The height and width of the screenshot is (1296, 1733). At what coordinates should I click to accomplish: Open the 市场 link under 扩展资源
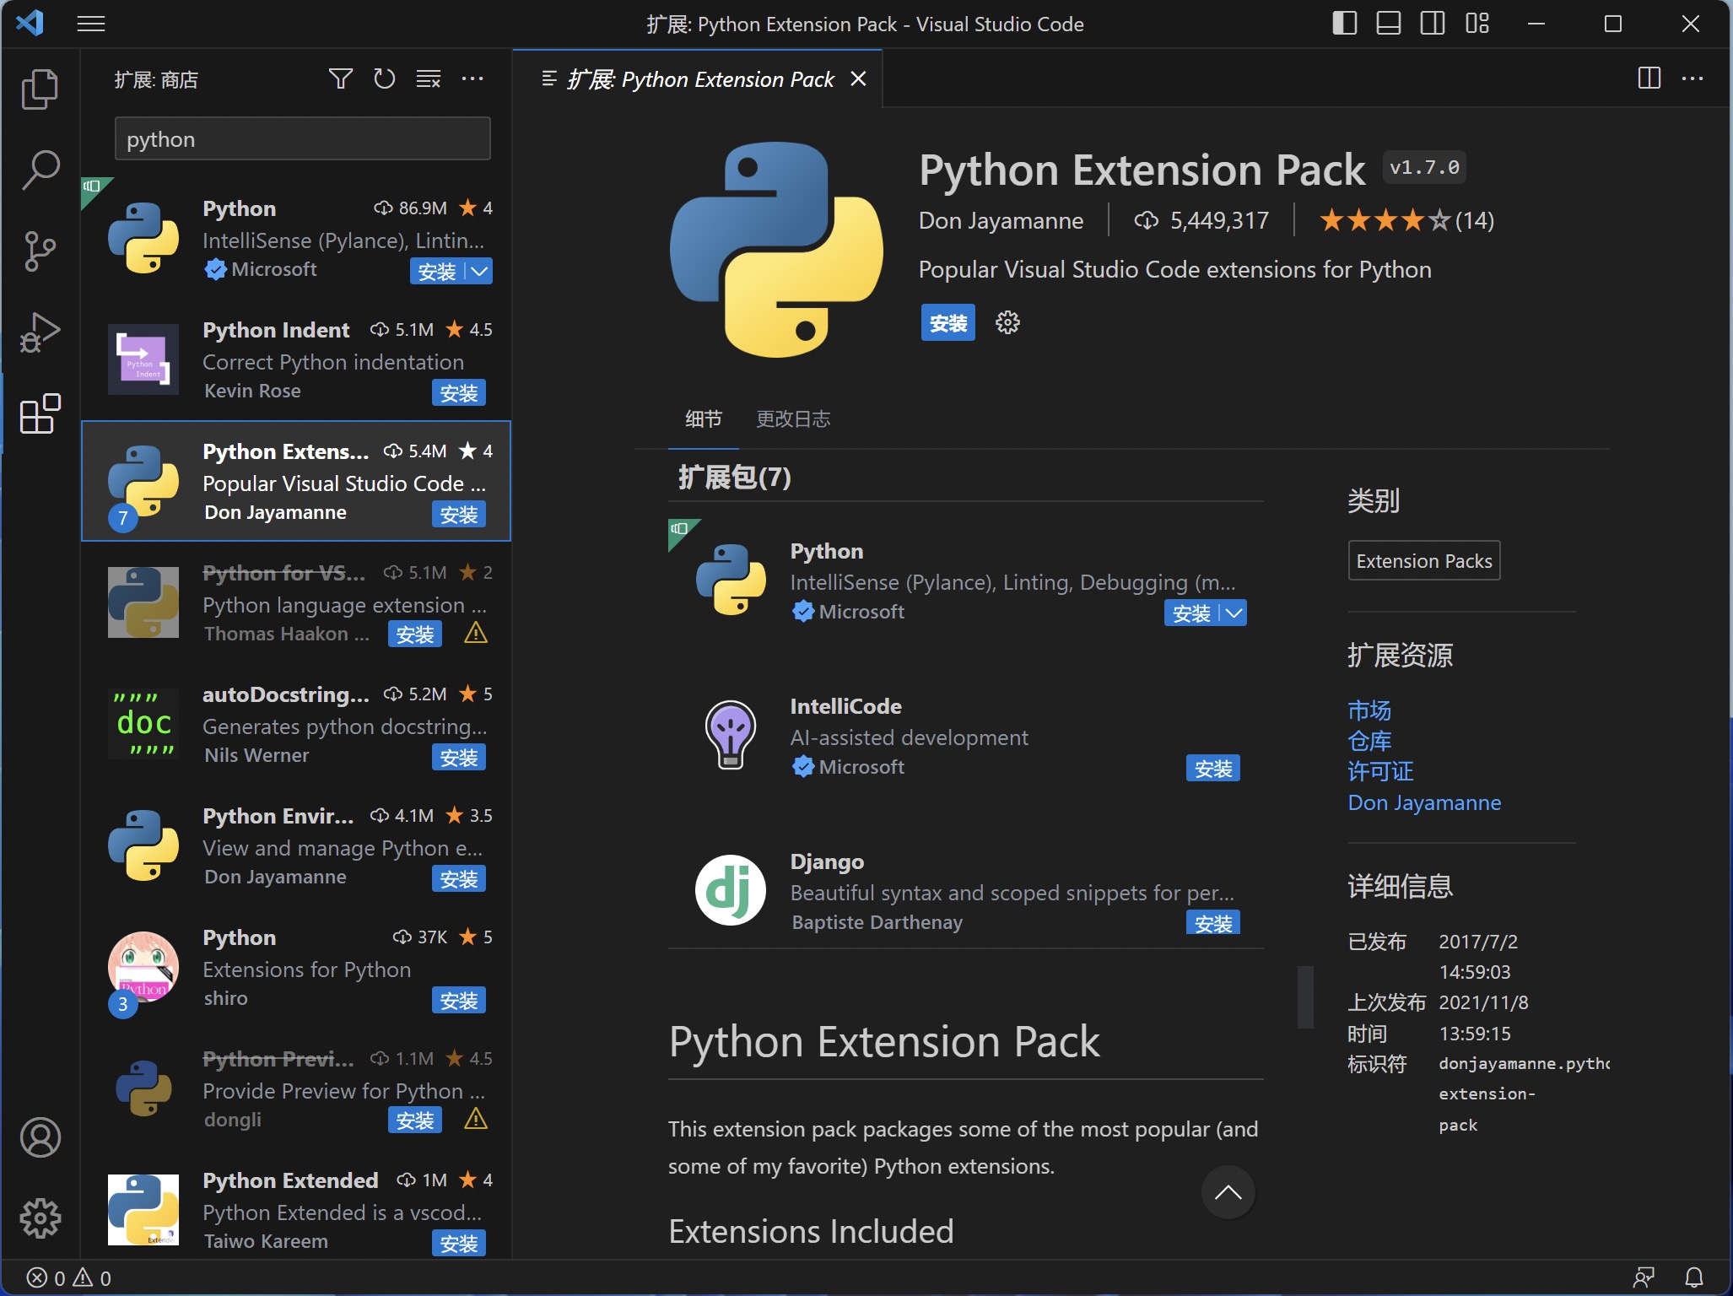tap(1369, 710)
